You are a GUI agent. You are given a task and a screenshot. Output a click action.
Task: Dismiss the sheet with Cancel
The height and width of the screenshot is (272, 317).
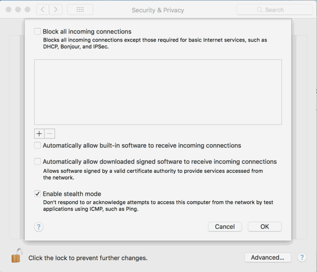click(x=225, y=227)
